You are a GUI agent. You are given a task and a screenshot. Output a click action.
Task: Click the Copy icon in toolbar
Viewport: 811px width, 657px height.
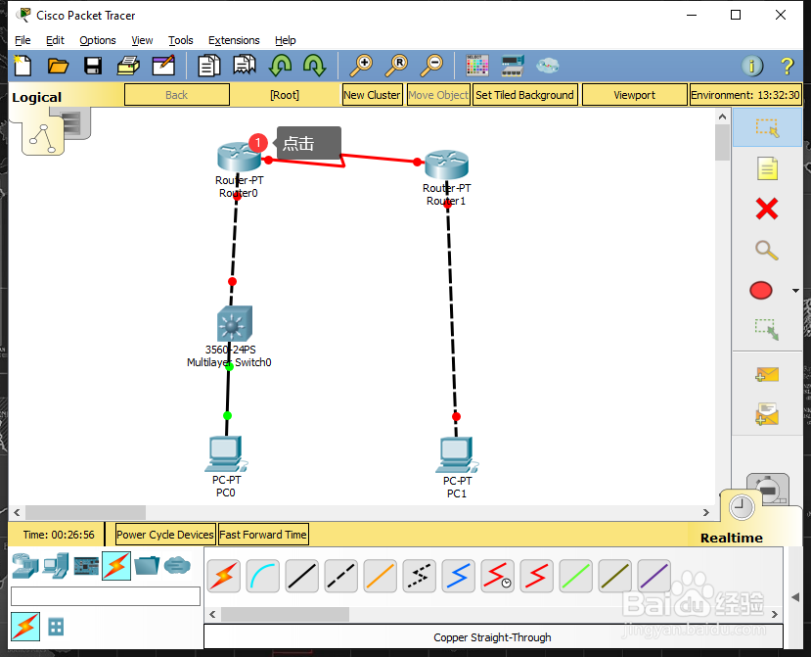pos(209,66)
